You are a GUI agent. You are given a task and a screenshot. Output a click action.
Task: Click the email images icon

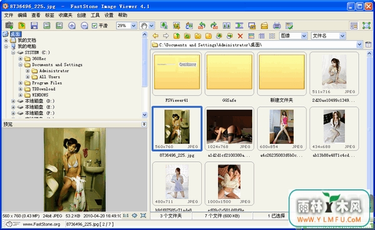tap(264, 26)
